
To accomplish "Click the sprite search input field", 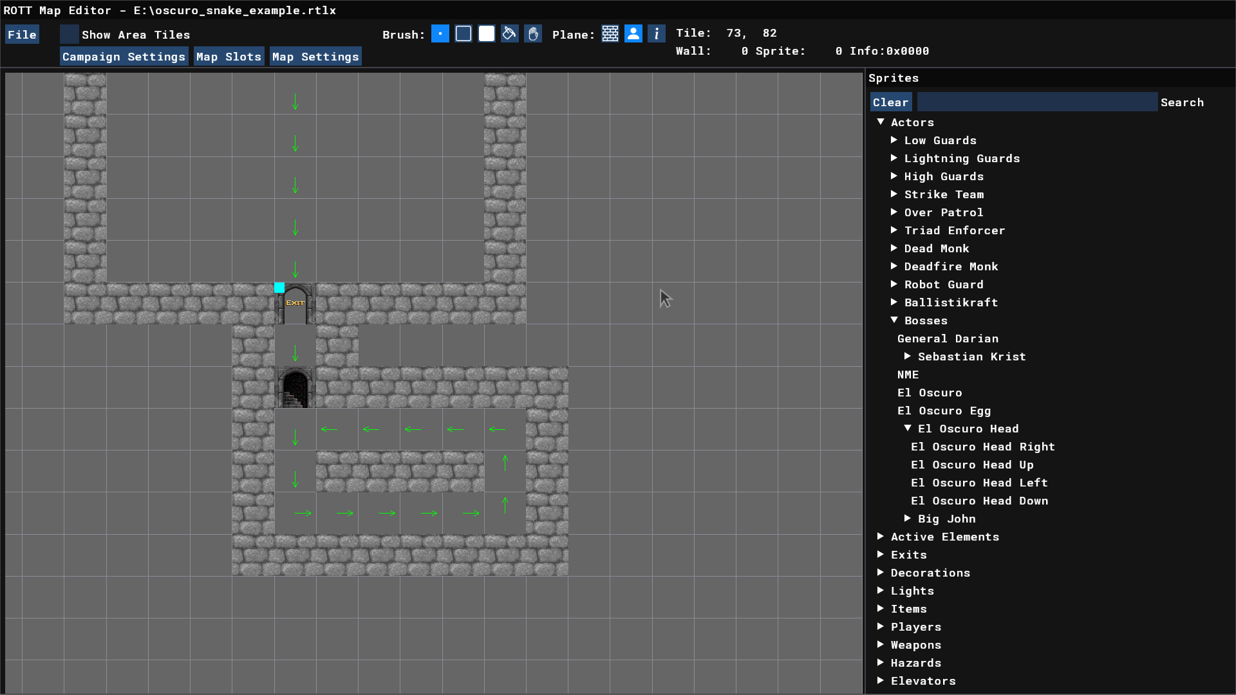I will coord(1036,102).
